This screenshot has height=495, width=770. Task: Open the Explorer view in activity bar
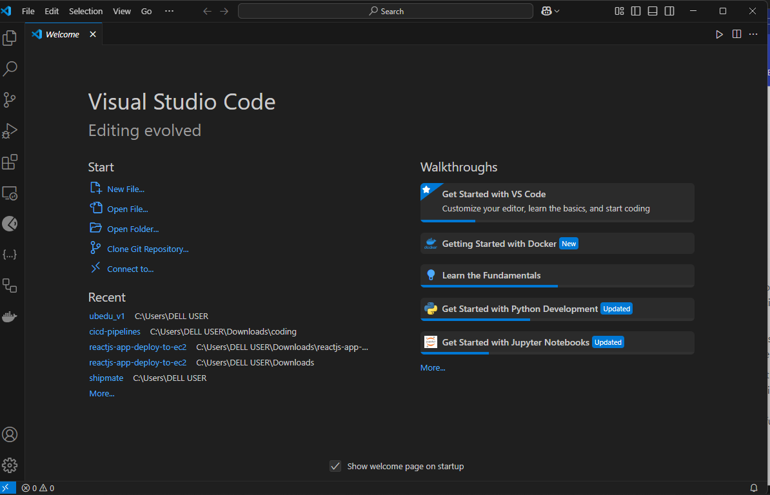pos(10,38)
